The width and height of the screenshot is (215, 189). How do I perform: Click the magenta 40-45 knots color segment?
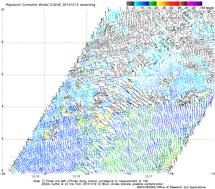(x=191, y=3)
